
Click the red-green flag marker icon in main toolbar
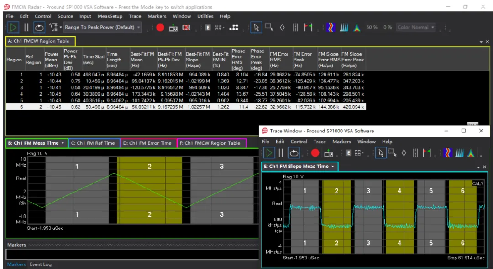click(x=308, y=28)
